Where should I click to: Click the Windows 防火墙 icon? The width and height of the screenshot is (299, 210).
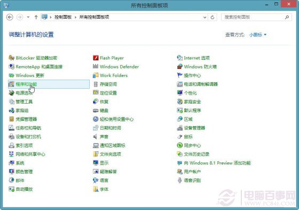[x=180, y=66]
